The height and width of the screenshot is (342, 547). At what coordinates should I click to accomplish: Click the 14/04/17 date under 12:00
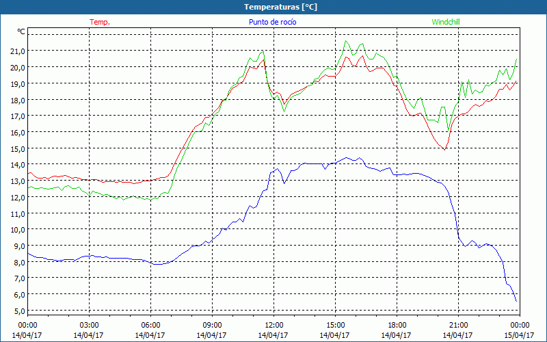click(273, 335)
